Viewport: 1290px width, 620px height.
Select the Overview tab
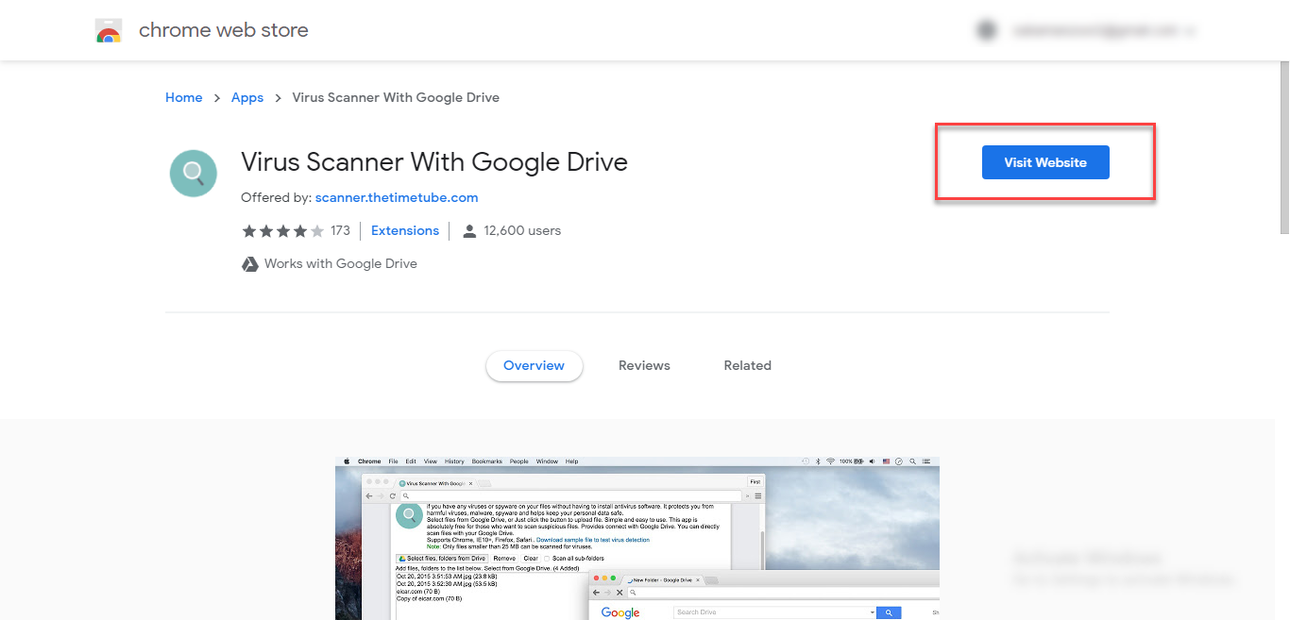[x=535, y=366]
